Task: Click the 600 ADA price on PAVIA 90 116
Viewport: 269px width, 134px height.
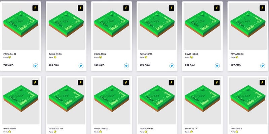Action: pyautogui.click(x=145, y=65)
